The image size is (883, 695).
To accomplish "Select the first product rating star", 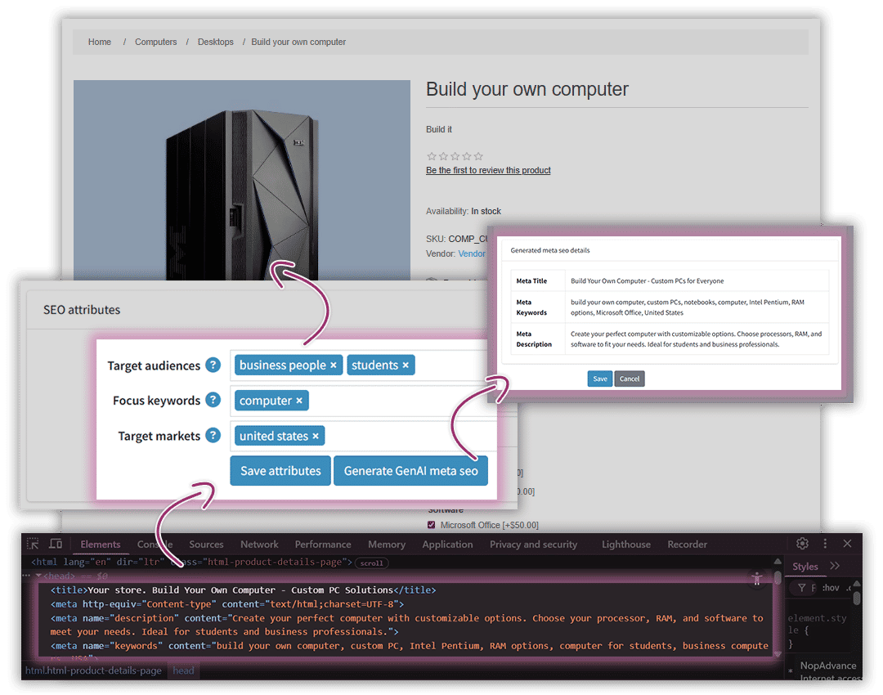I will click(x=432, y=155).
